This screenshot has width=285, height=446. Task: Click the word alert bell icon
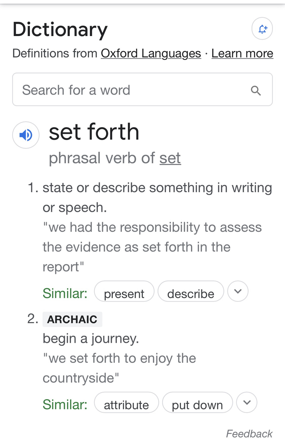(x=262, y=29)
